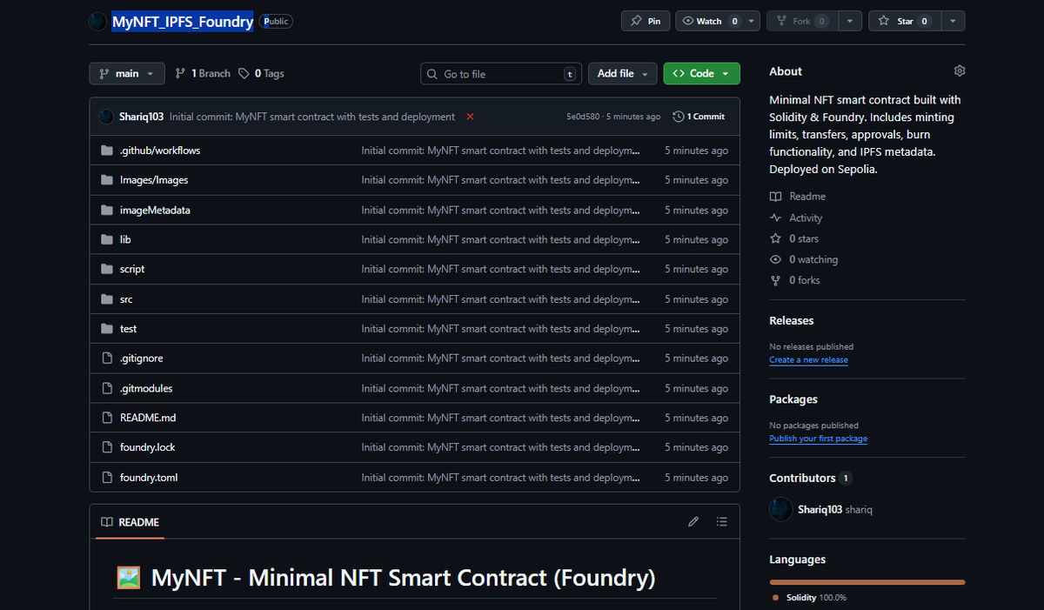Click the Watch button
Viewport: 1044px width, 610px height.
coord(709,21)
